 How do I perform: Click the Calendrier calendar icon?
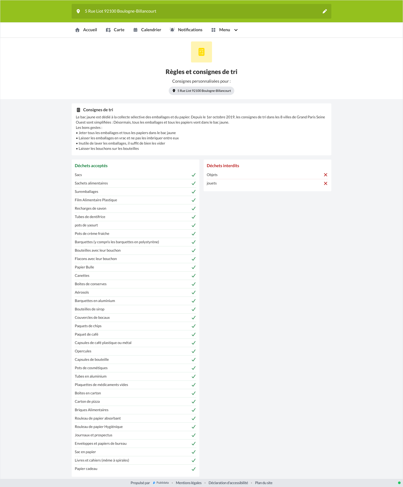[135, 30]
